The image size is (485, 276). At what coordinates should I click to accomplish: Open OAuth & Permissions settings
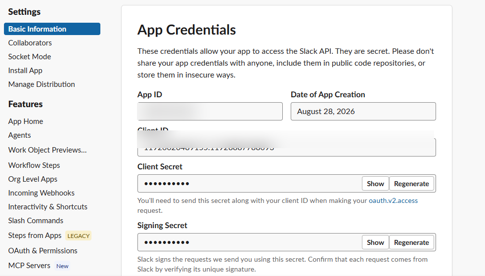(43, 251)
